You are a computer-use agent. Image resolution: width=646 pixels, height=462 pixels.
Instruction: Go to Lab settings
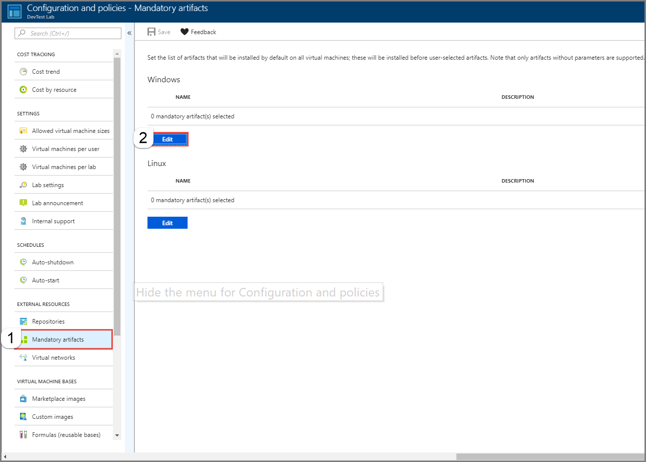pos(64,185)
